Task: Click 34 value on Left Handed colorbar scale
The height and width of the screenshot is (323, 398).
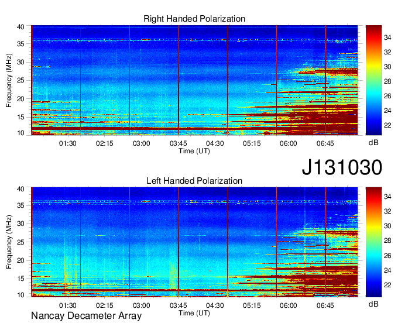Action: [387, 197]
